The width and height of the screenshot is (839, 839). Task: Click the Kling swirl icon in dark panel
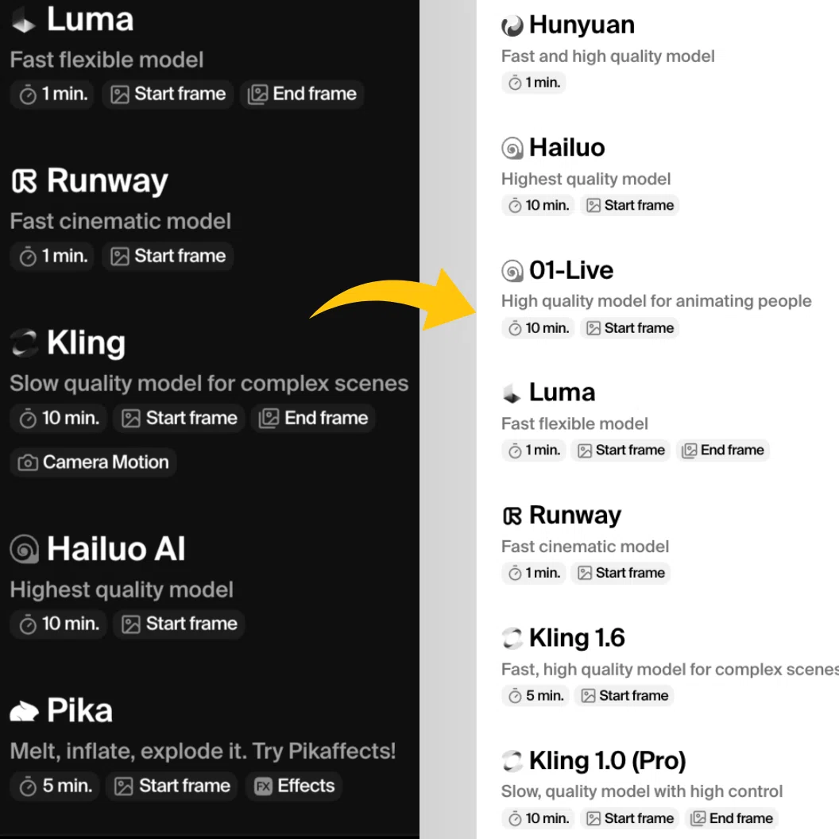pos(24,343)
